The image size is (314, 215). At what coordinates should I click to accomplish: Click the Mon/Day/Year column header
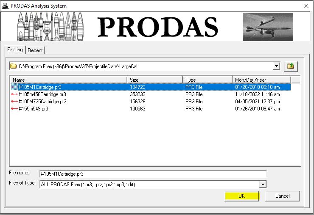(x=261, y=80)
